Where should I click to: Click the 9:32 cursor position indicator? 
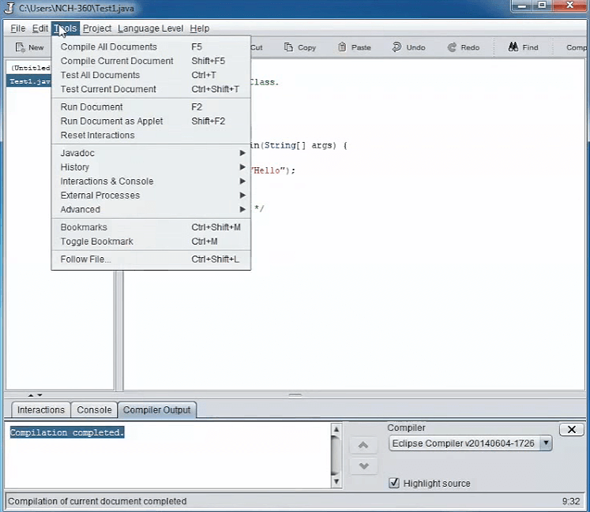[571, 501]
